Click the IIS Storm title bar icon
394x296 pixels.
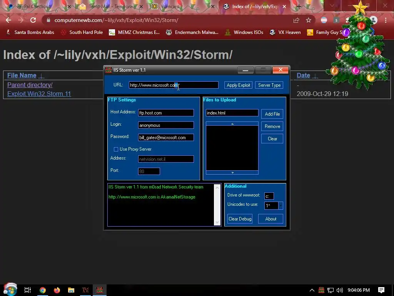coord(109,70)
